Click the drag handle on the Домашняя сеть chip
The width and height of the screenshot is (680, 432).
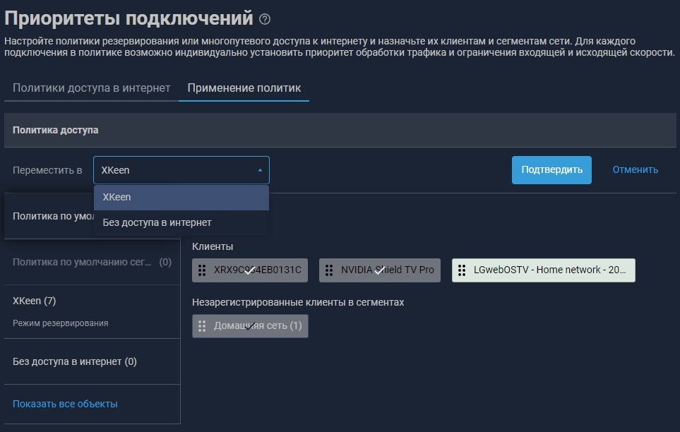(x=202, y=326)
